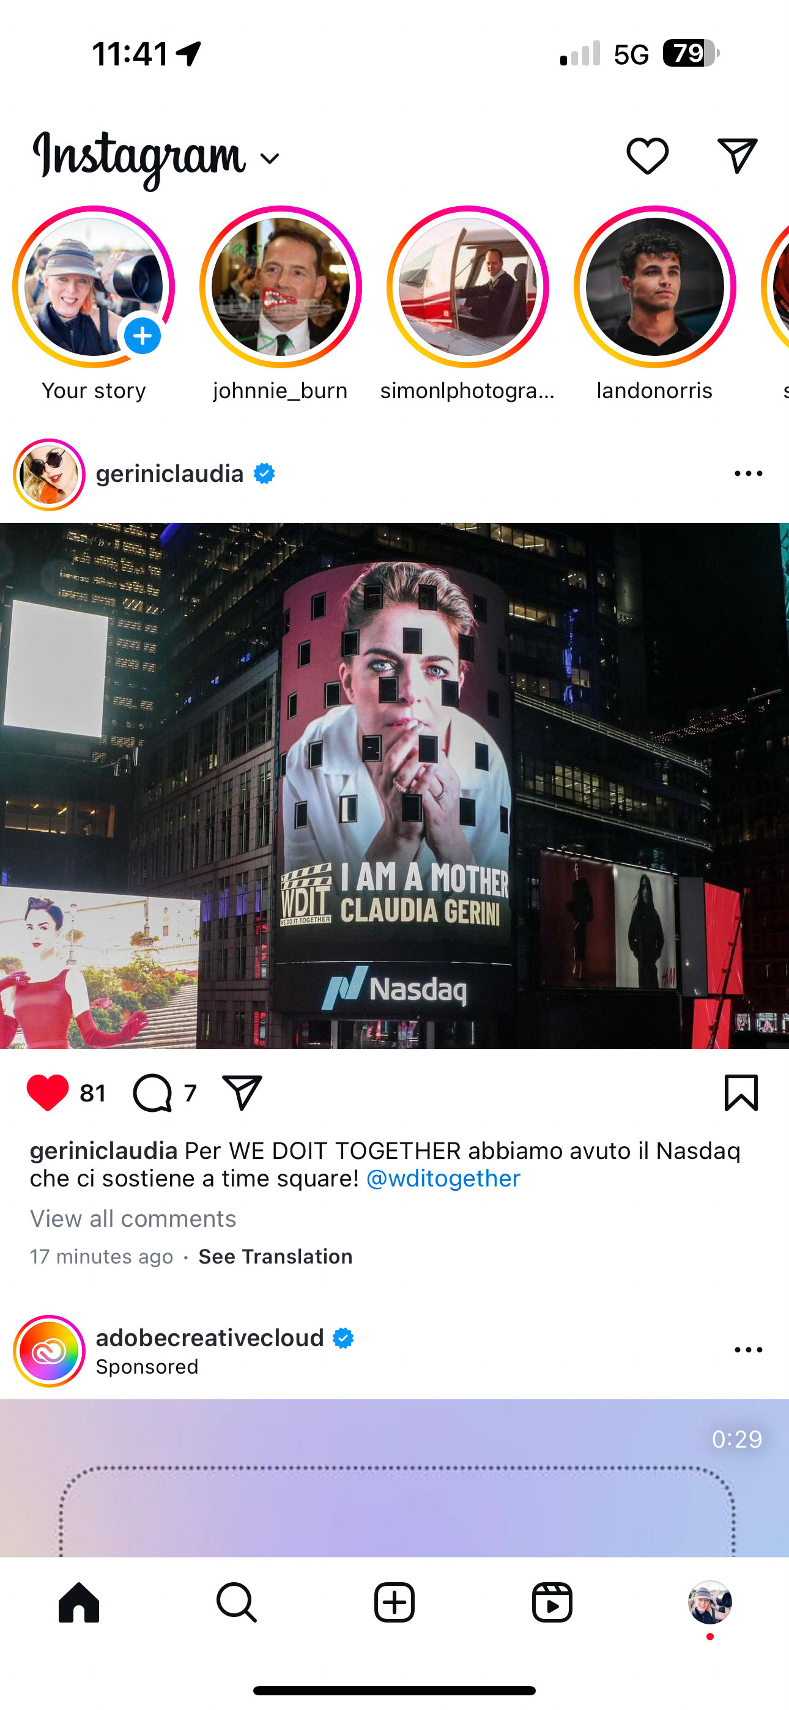The height and width of the screenshot is (1710, 789).
Task: Open the Reels tab icon
Action: (x=552, y=1602)
